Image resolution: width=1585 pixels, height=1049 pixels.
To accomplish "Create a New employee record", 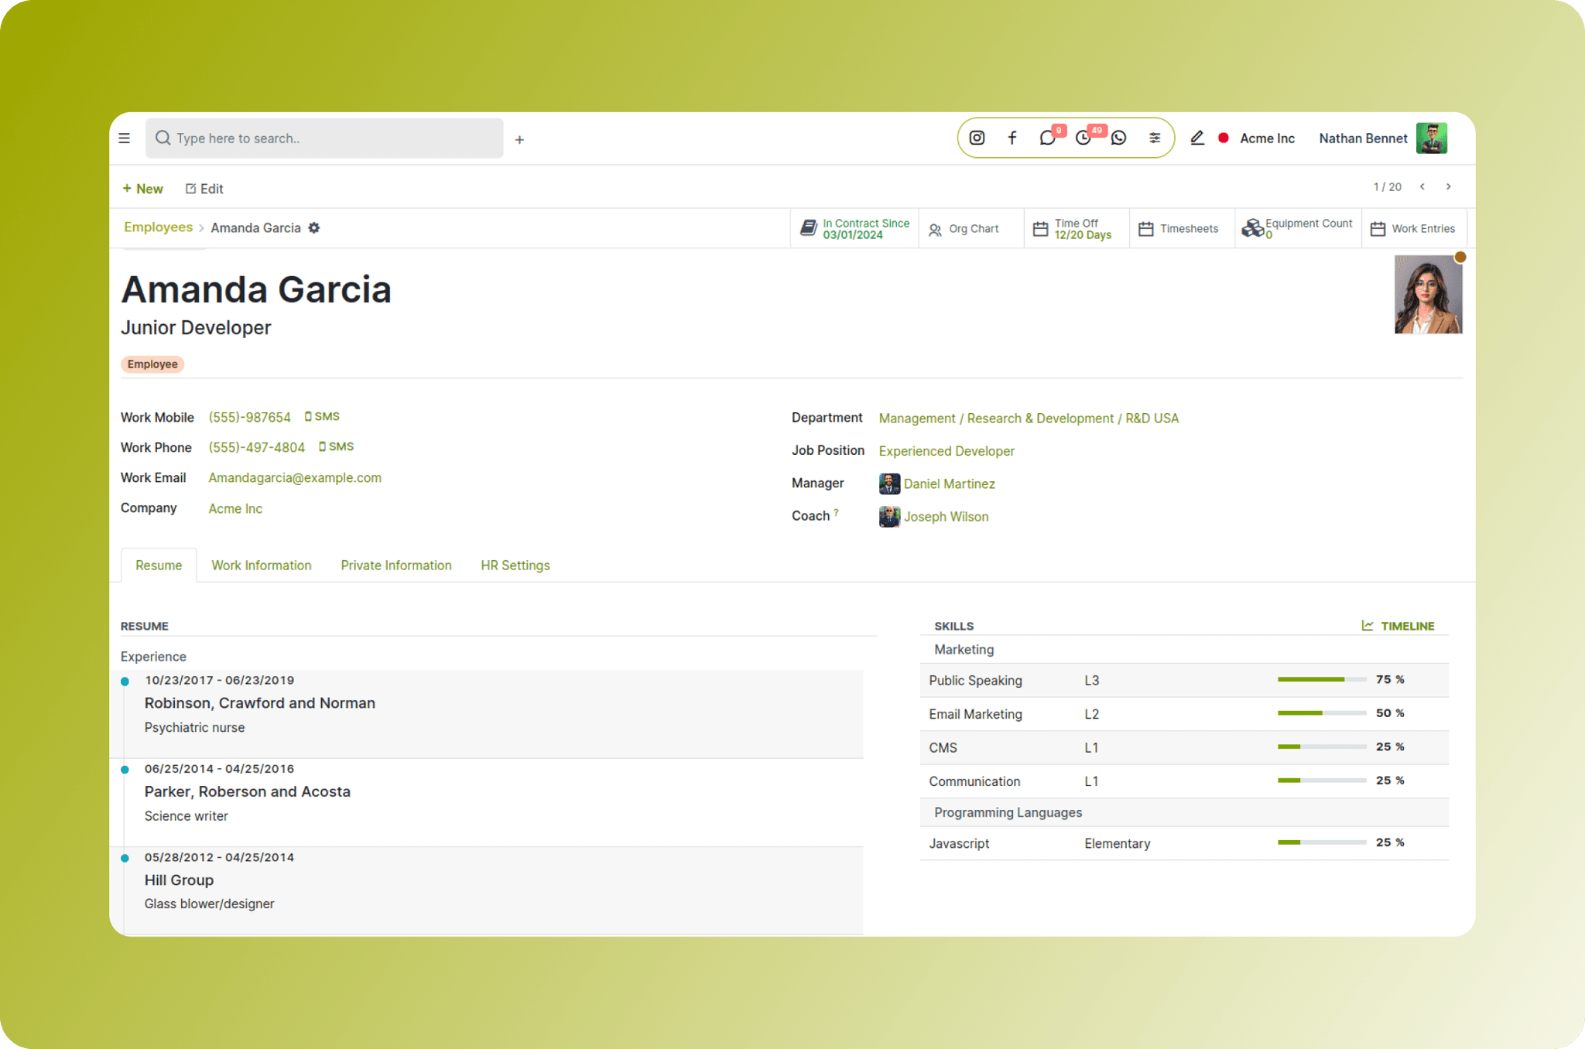I will (143, 189).
